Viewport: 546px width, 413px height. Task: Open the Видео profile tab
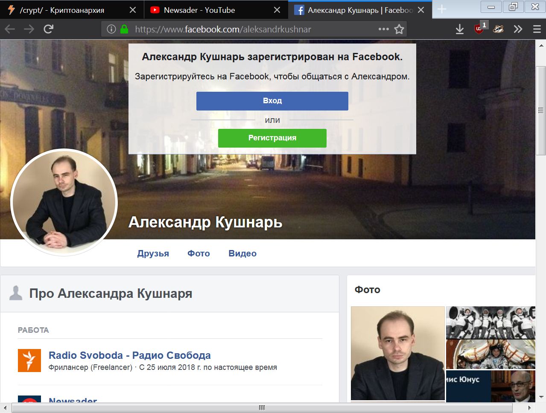(x=242, y=253)
